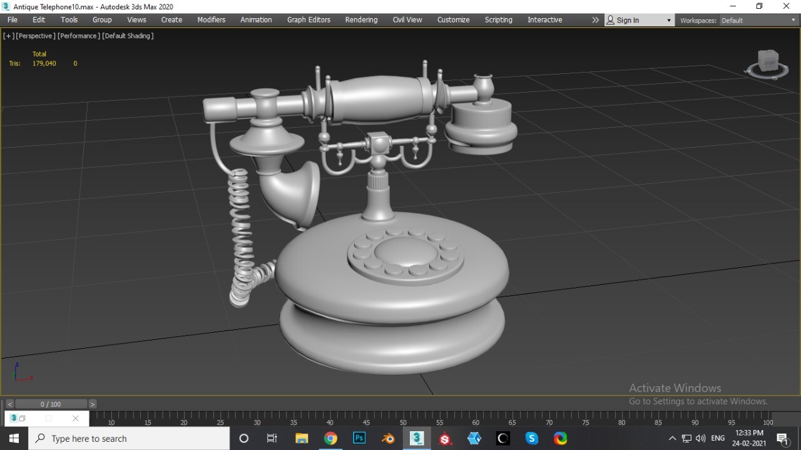Click the Sign In user icon
The width and height of the screenshot is (801, 450).
coord(611,21)
